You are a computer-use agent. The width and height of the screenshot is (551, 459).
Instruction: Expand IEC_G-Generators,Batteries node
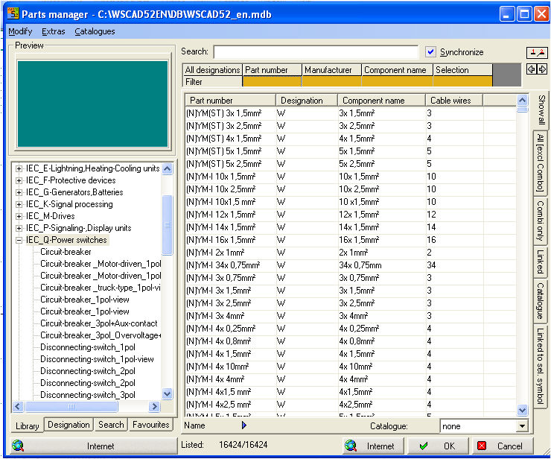coord(19,192)
